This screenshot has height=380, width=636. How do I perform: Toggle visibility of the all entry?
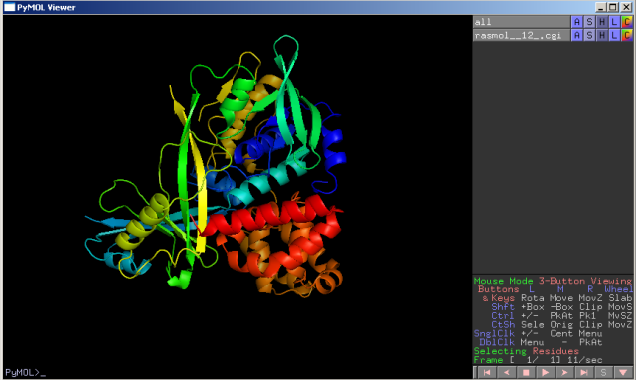point(522,22)
